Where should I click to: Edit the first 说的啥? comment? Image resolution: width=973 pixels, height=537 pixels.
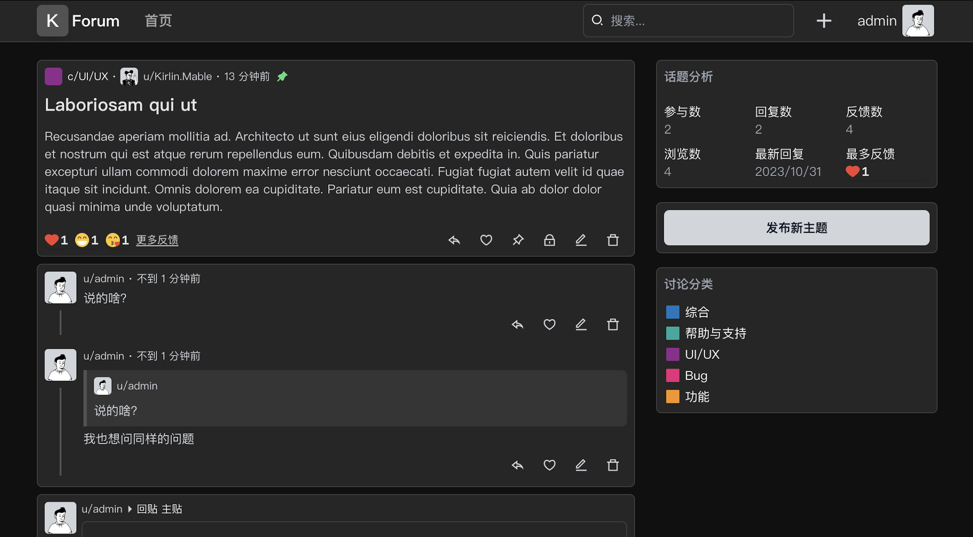(x=581, y=325)
